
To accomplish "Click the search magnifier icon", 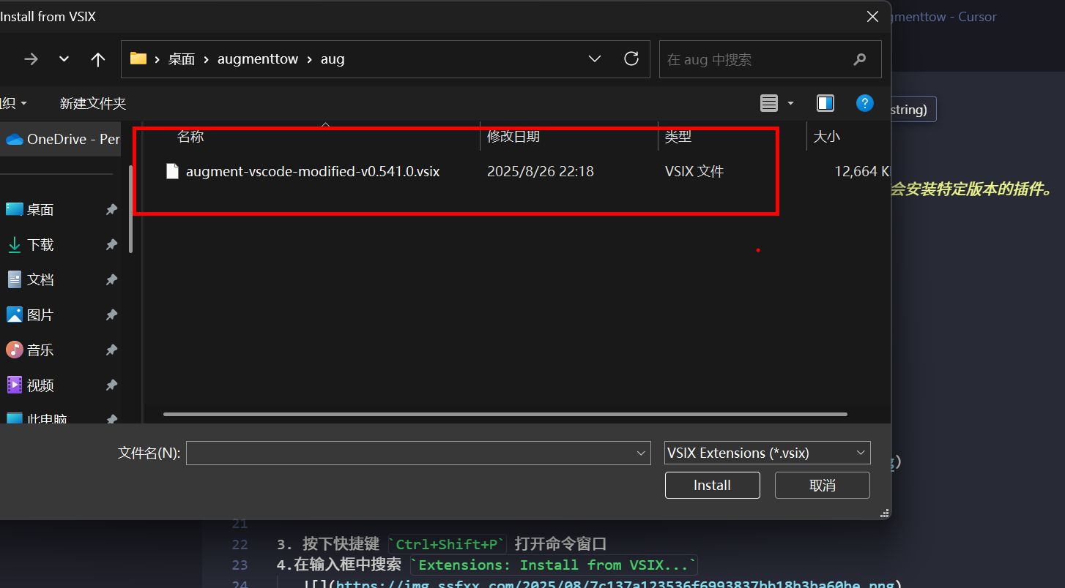I will tap(860, 59).
